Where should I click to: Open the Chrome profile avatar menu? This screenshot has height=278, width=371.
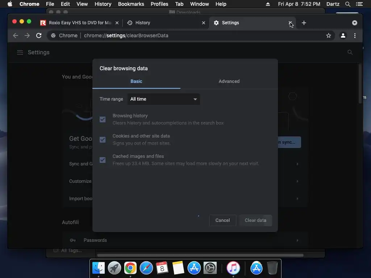343,35
